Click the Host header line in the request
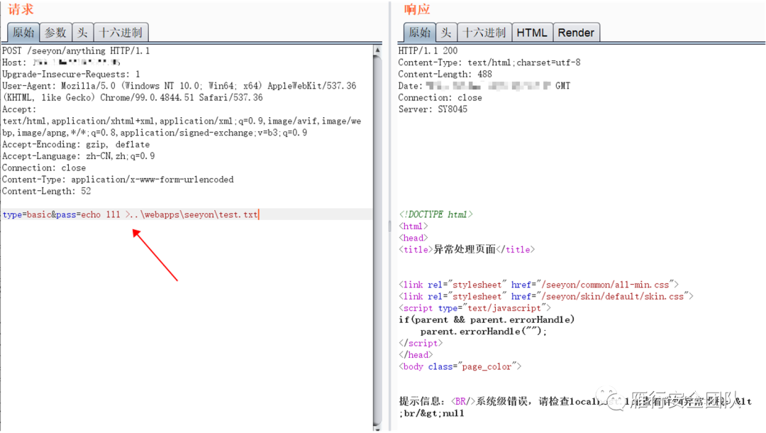 [x=61, y=62]
